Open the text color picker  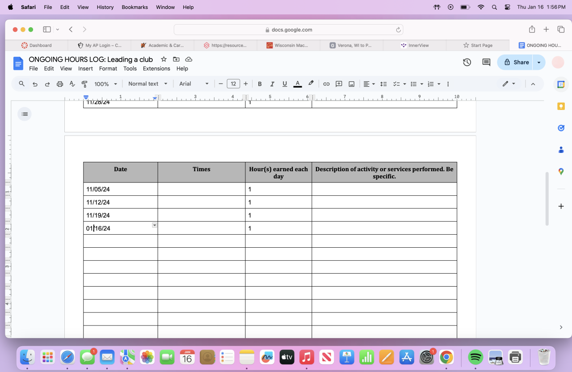coord(298,84)
